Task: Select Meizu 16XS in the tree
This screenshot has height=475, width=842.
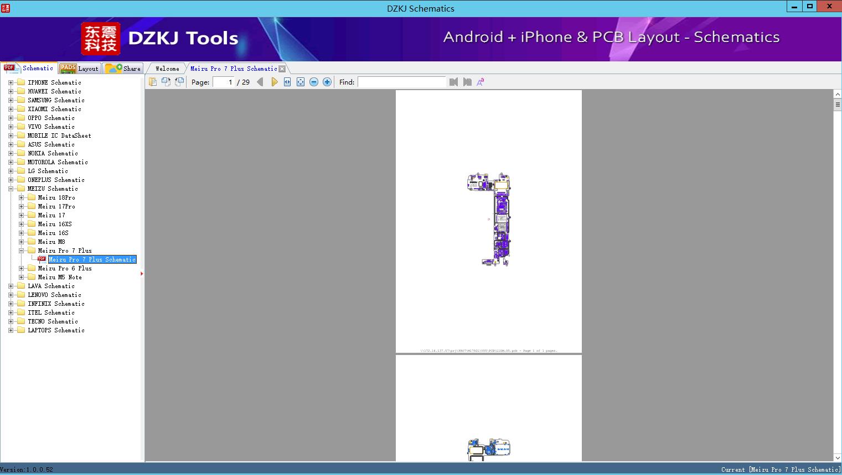Action: click(x=55, y=224)
